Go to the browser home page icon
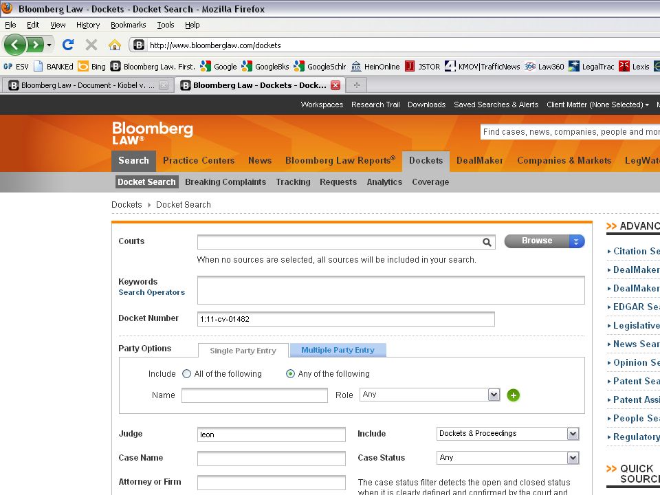660x495 pixels. point(115,45)
